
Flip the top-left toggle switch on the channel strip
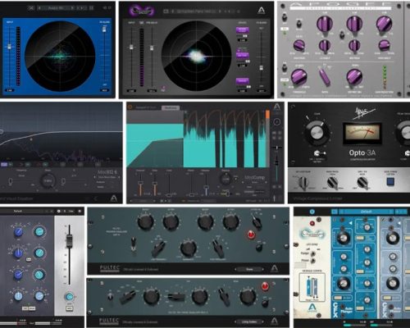point(285,17)
